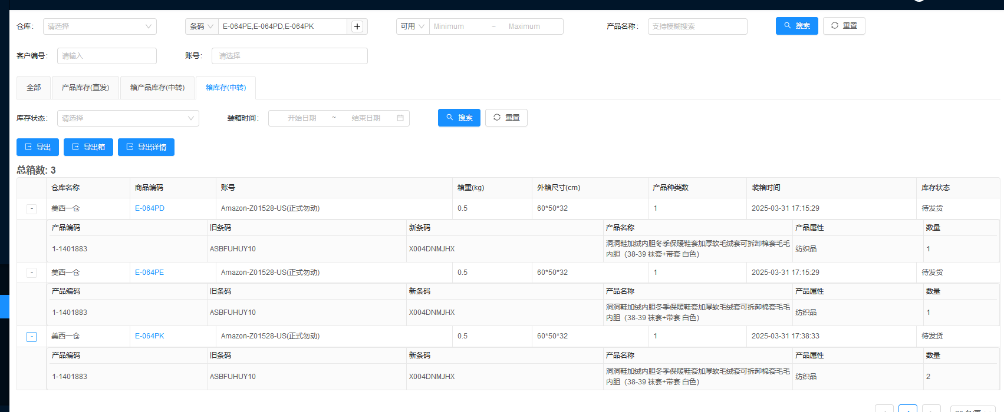The height and width of the screenshot is (412, 1004).
Task: Open the 可用 quantity type dropdown
Action: click(413, 26)
